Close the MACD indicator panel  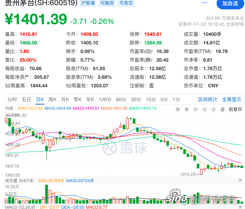click(241, 207)
